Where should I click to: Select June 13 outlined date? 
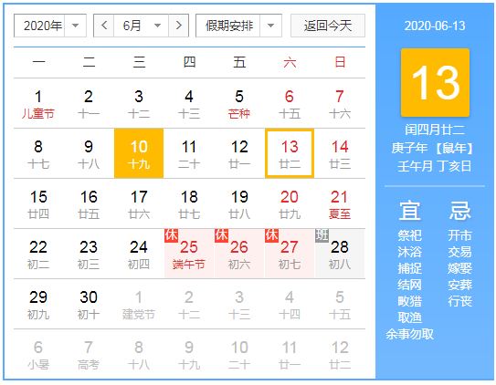point(290,153)
